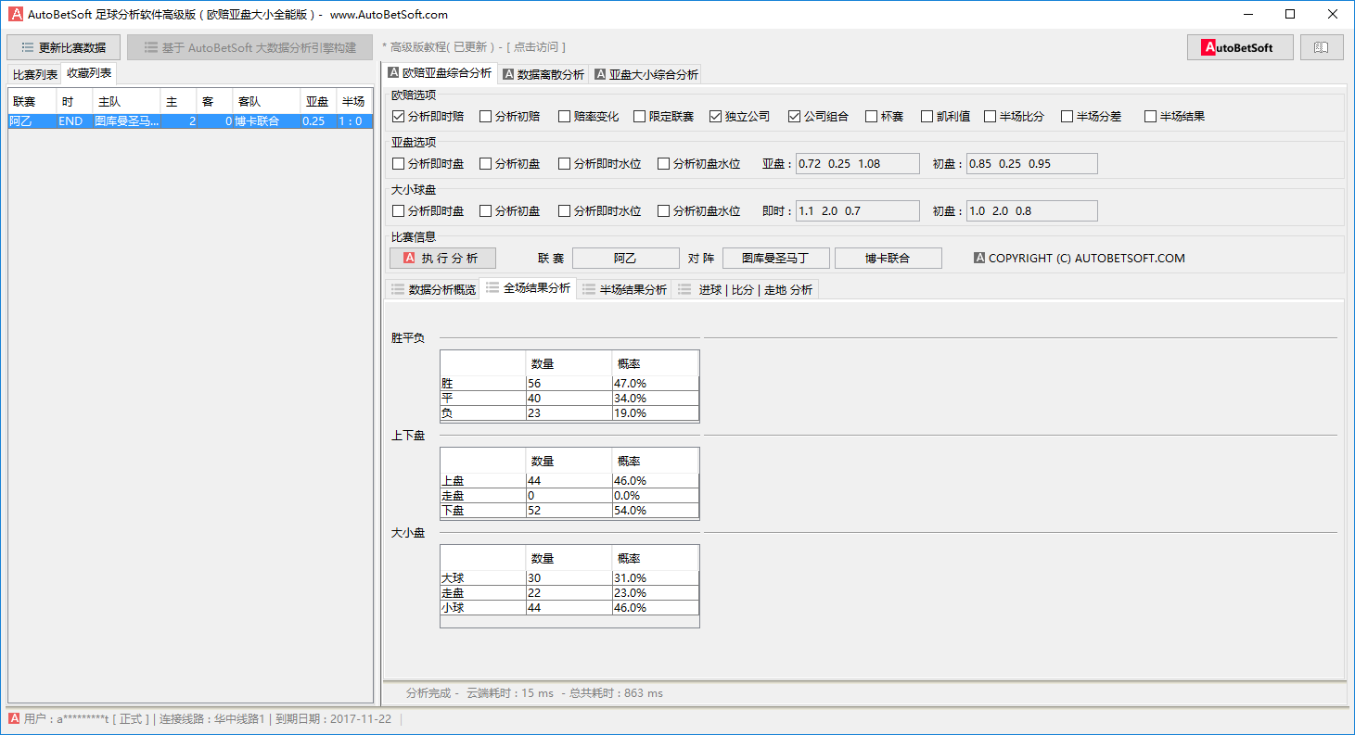
Task: Click the 半场 column header
Action: tap(353, 101)
